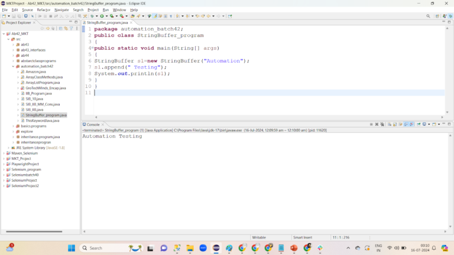The image size is (454, 255).
Task: Remove launch with console X icon
Action: (377, 125)
